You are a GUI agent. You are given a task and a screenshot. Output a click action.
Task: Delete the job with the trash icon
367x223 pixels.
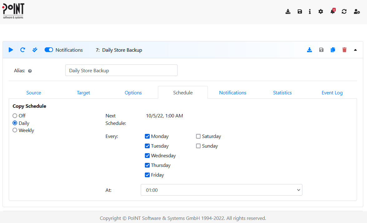coord(344,50)
